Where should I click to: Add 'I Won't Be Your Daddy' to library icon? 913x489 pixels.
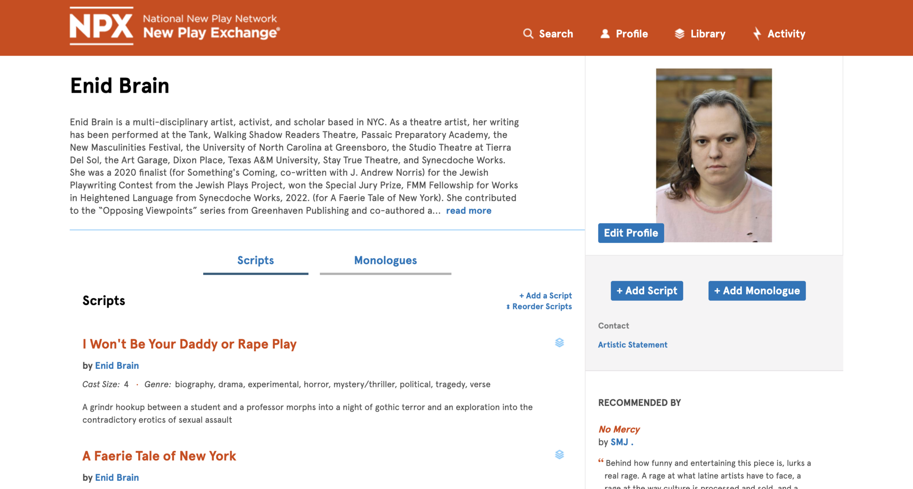pos(559,342)
